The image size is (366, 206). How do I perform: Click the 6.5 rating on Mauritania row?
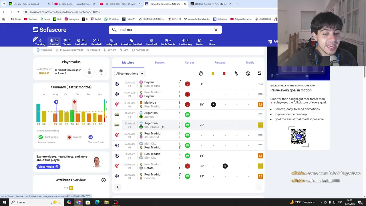[260, 125]
